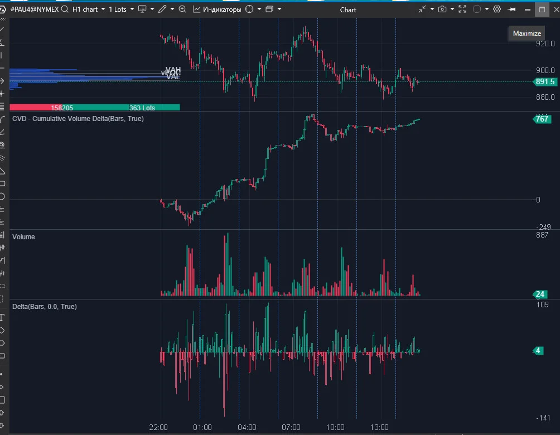560x435 pixels.
Task: Take a chart snapshot with camera icon
Action: (x=442, y=9)
